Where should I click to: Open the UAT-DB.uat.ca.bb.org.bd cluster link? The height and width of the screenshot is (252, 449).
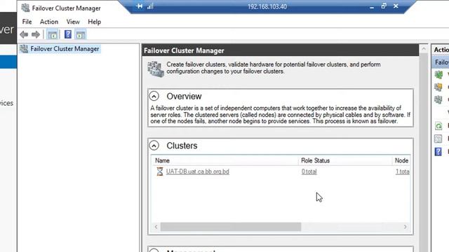(198, 171)
